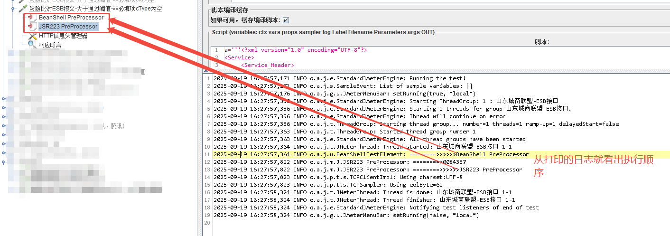Click the 'Starting ThreadGroup: 1' log line
The height and width of the screenshot is (236, 670).
pos(386,101)
